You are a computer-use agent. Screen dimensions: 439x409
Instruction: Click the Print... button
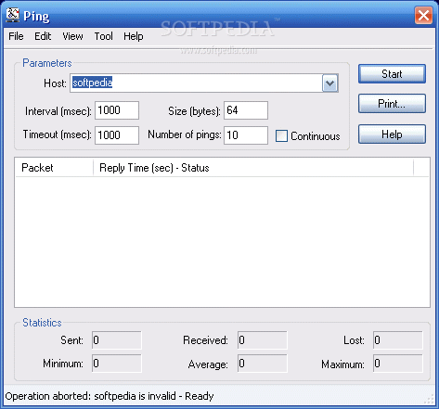click(x=392, y=104)
